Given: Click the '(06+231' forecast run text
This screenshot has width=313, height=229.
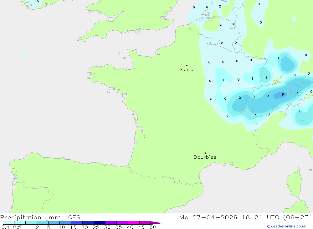Looking at the screenshot, I should coord(298,217).
